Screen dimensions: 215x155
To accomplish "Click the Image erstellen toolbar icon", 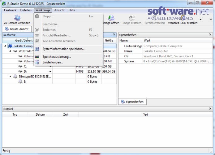I will (132, 18).
